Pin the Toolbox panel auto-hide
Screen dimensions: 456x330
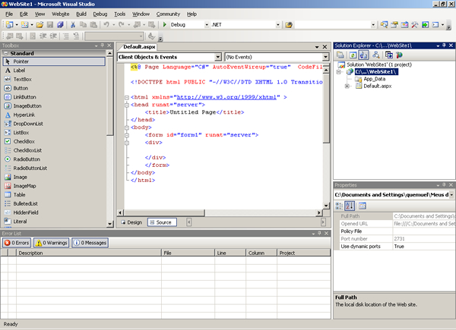(103, 46)
